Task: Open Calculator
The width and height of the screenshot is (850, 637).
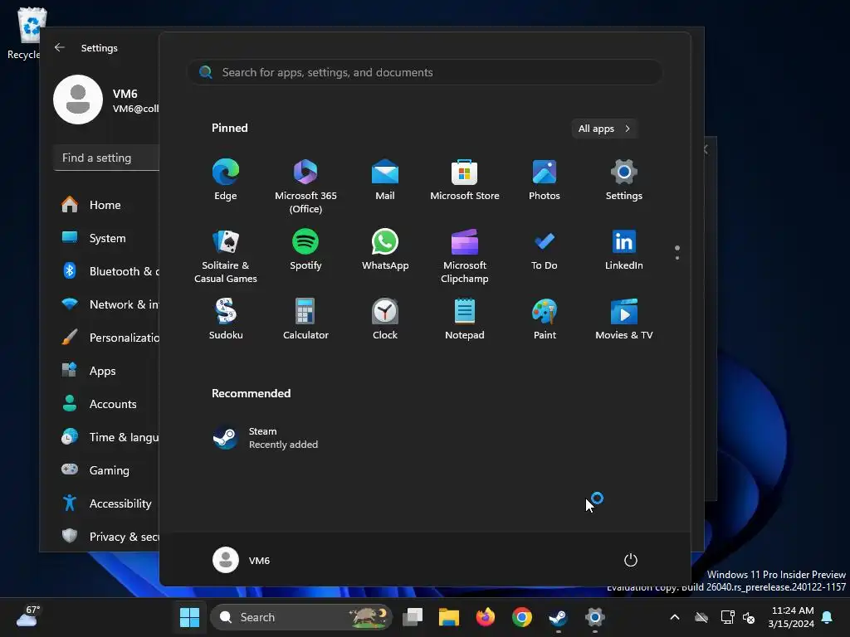Action: pyautogui.click(x=305, y=319)
